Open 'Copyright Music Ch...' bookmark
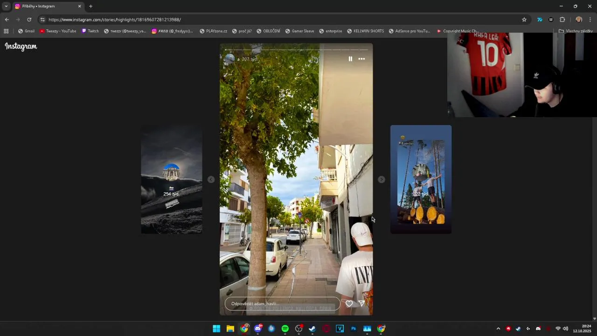597x336 pixels. click(458, 31)
